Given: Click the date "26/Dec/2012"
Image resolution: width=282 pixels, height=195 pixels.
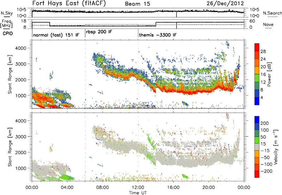Looking at the screenshot, I should click(x=225, y=4).
